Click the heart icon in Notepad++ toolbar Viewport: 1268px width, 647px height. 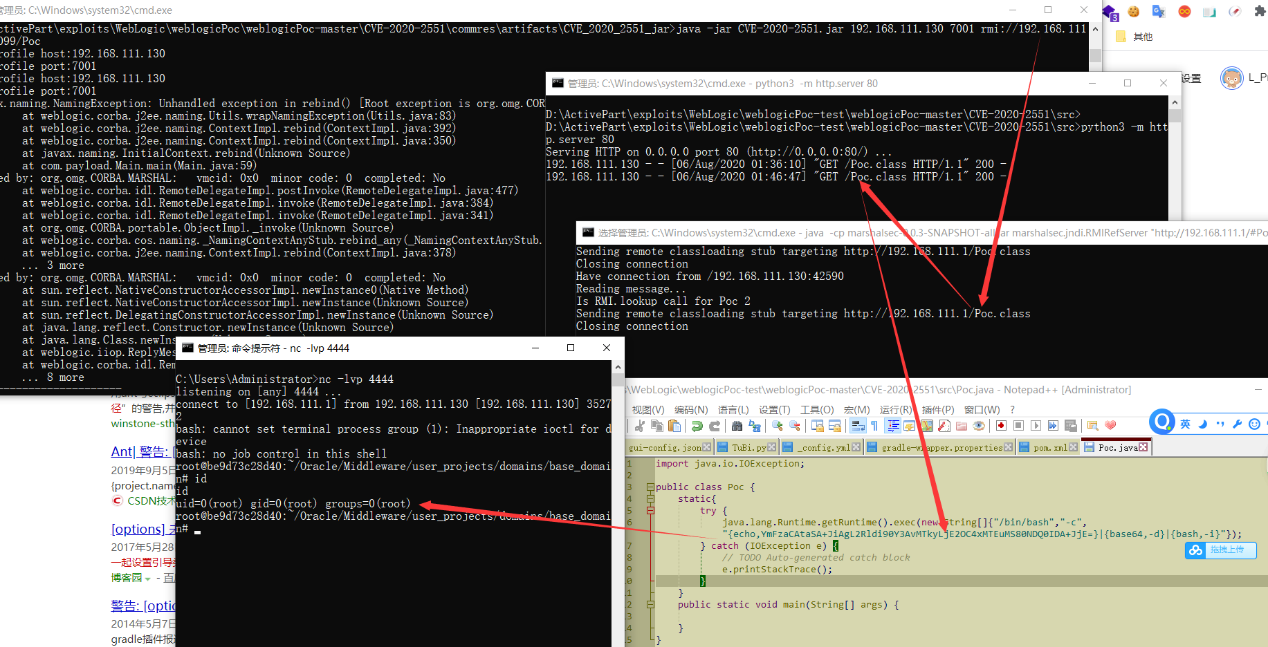coord(1110,426)
